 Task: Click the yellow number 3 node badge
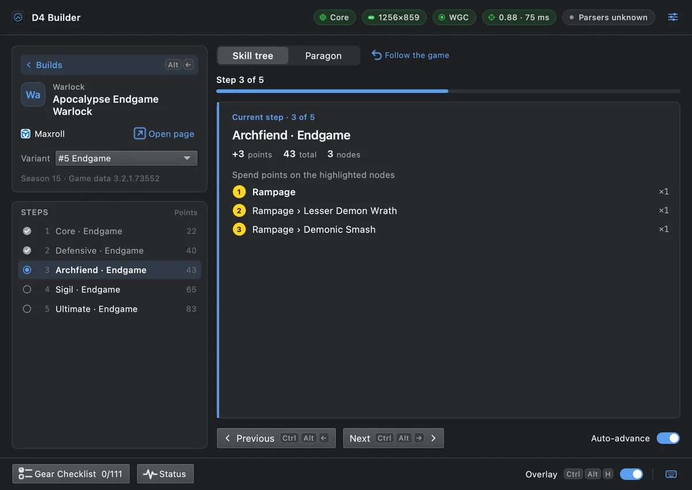239,229
